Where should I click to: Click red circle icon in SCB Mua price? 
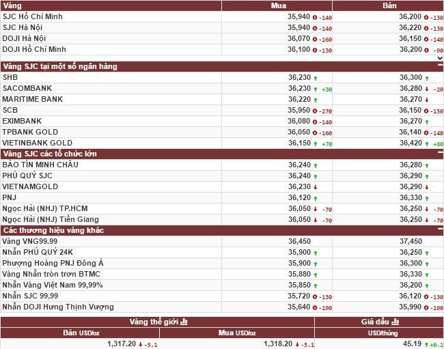point(315,111)
